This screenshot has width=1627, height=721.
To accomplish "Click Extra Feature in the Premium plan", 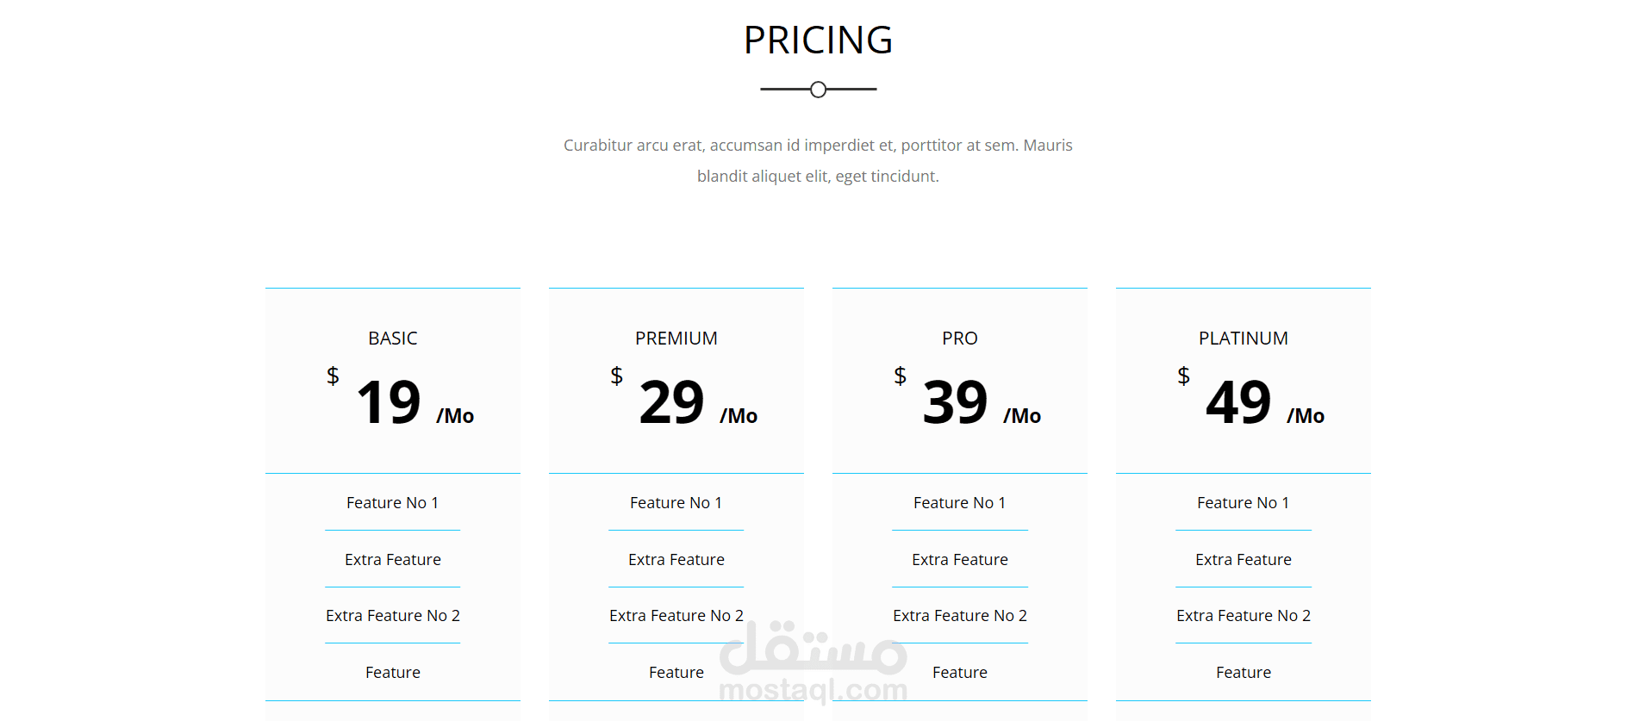I will click(x=676, y=560).
